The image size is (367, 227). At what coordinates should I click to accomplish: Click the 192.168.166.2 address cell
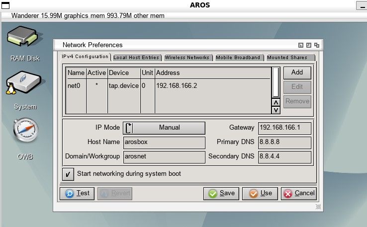(x=177, y=86)
